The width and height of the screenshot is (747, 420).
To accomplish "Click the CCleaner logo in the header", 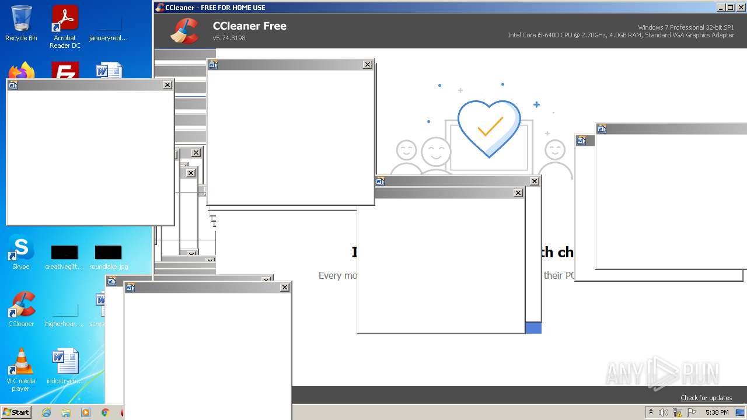I will tap(184, 31).
